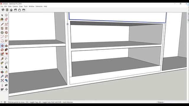Choose the Make Component tool

(6, 15)
